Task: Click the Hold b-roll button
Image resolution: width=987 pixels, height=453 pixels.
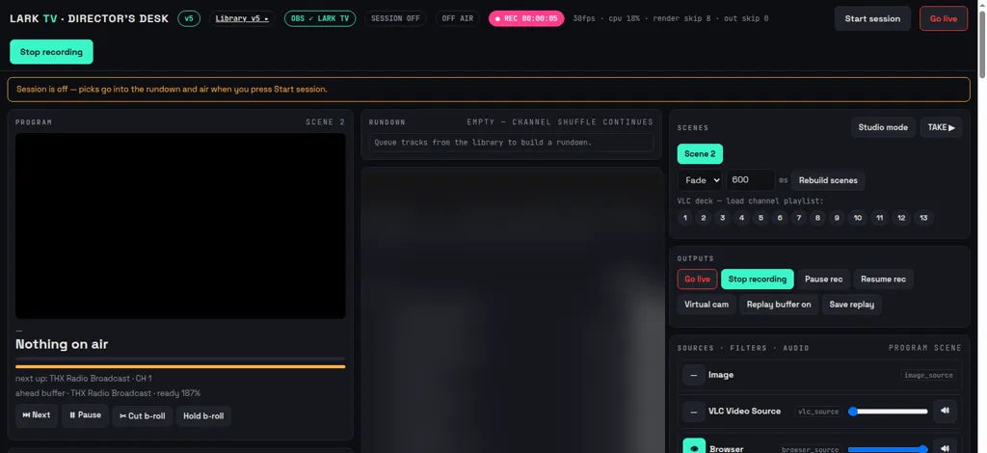Action: click(203, 415)
